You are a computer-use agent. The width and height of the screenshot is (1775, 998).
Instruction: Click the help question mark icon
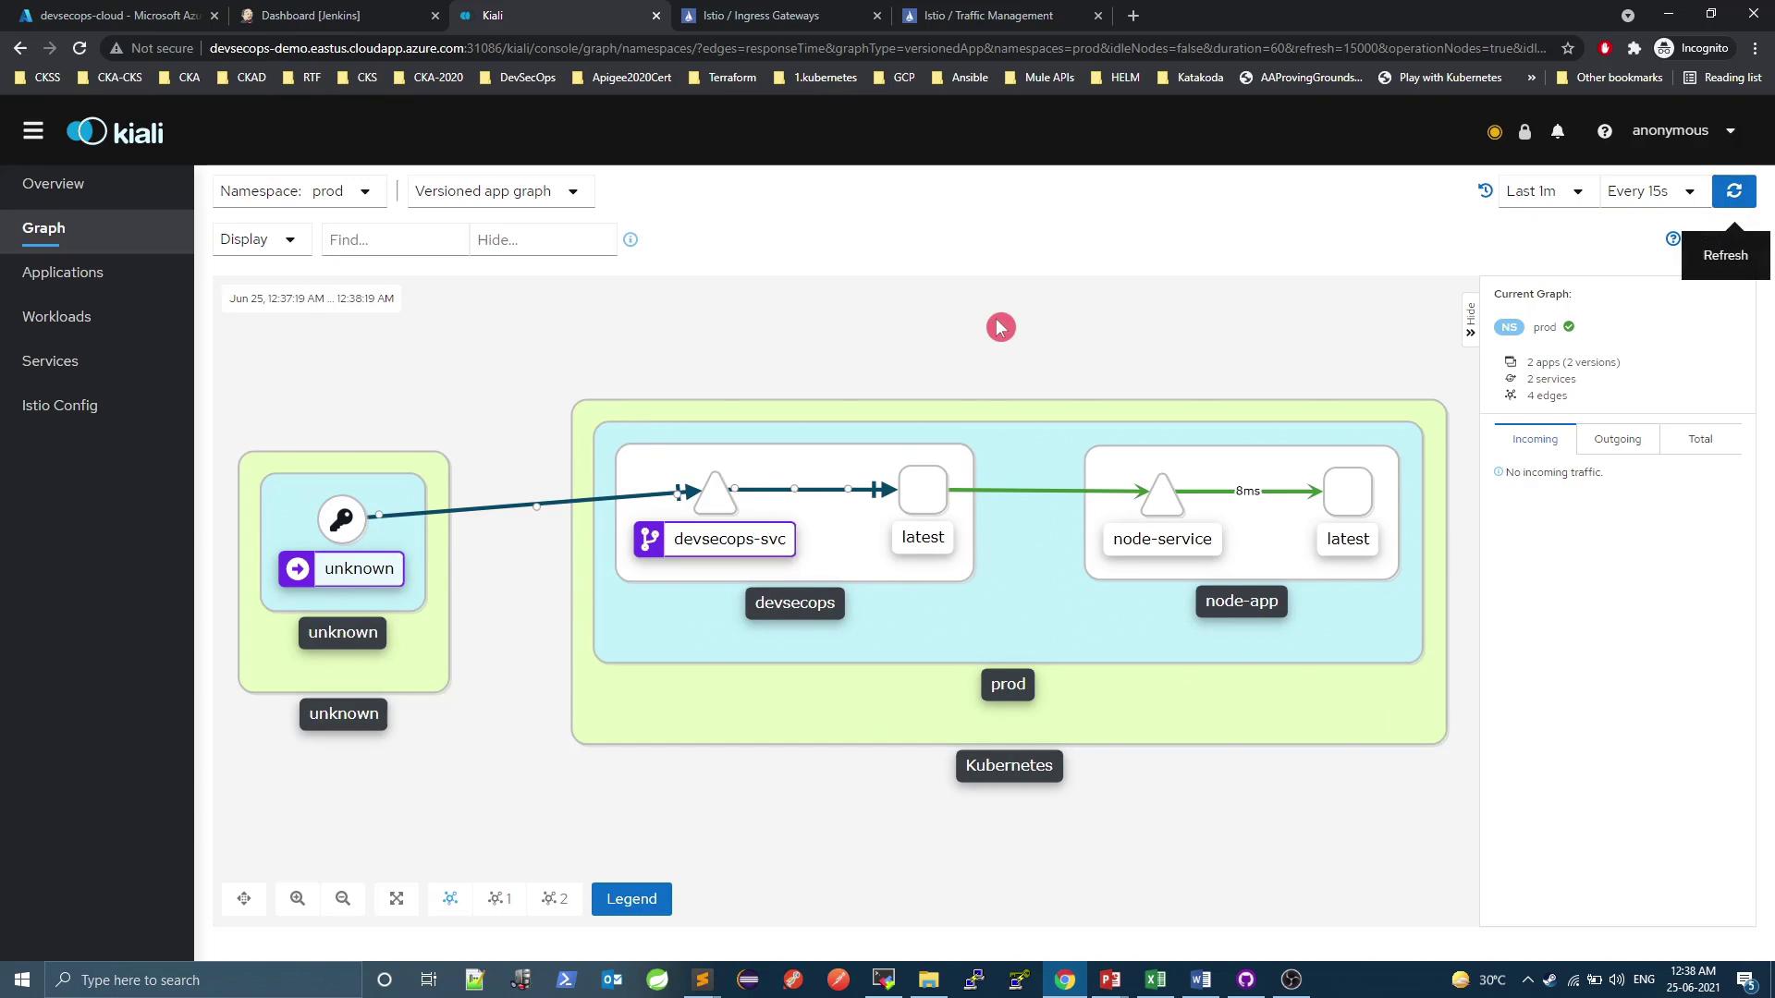pyautogui.click(x=1604, y=131)
